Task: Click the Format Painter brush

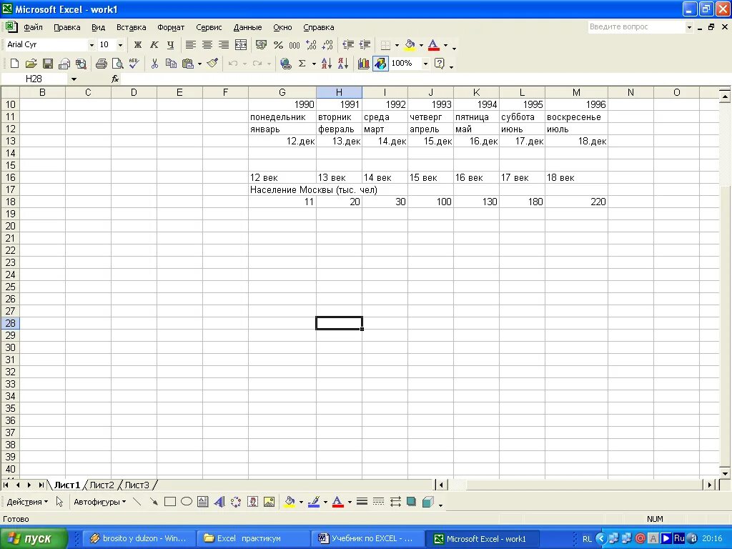Action: [x=213, y=63]
